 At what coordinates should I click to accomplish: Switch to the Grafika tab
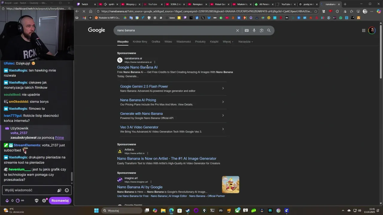click(x=156, y=42)
